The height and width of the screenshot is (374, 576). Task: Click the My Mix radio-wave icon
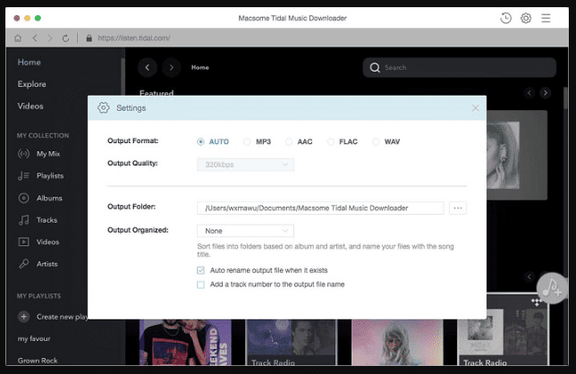coord(24,154)
